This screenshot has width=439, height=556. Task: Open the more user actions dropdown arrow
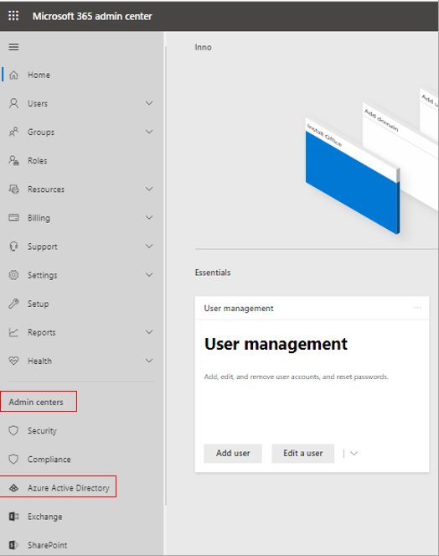354,453
